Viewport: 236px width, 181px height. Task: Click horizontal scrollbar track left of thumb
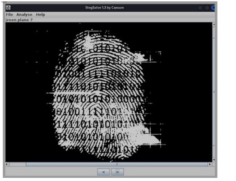tap(17, 164)
